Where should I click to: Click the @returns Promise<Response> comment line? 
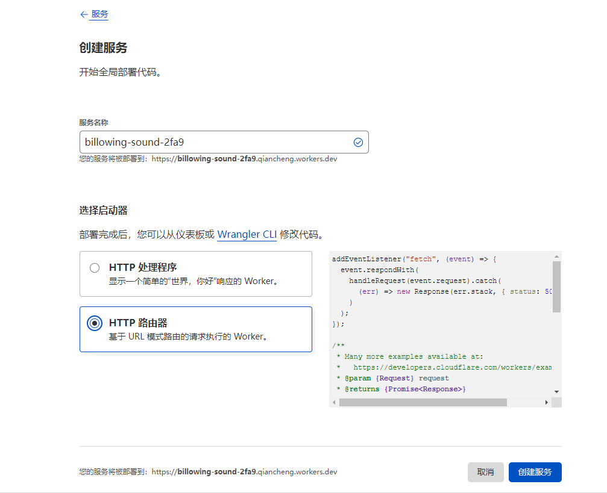pyautogui.click(x=401, y=389)
